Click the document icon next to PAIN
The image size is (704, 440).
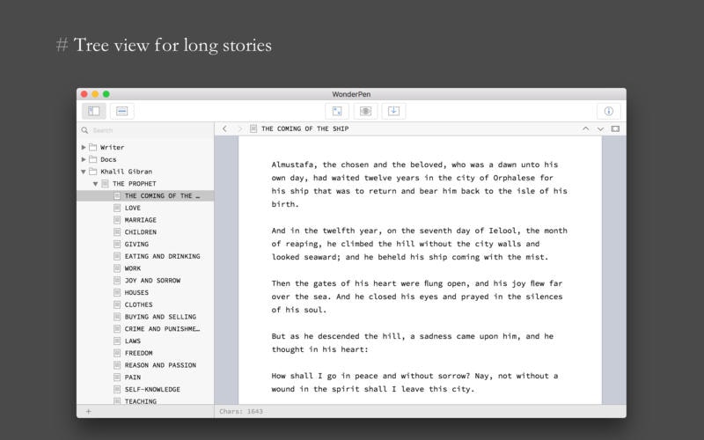click(117, 378)
